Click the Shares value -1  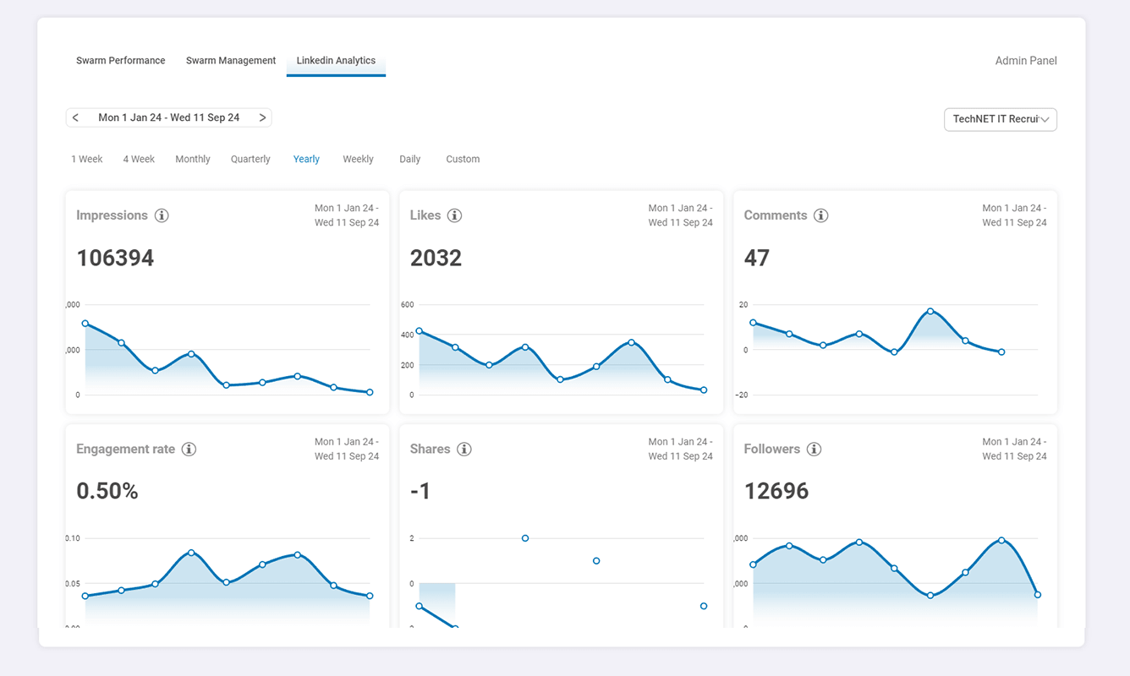click(x=420, y=491)
